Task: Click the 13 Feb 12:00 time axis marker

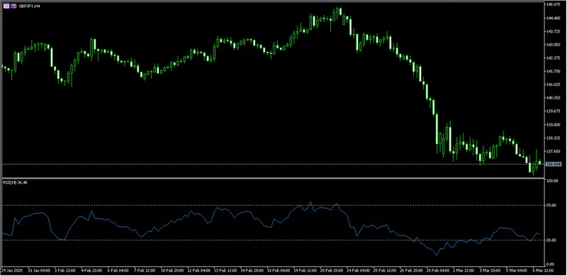Action: 225,270
